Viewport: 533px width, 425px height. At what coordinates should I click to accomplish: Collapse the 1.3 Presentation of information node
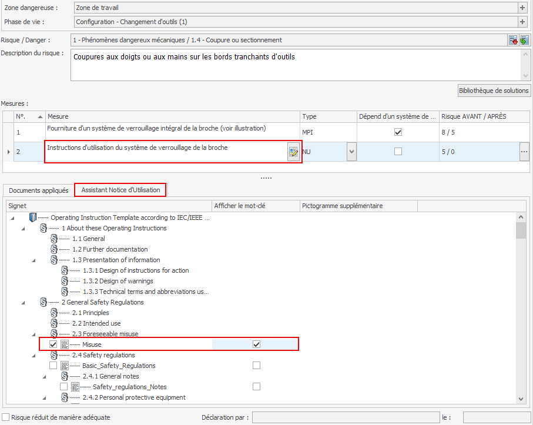tap(33, 260)
